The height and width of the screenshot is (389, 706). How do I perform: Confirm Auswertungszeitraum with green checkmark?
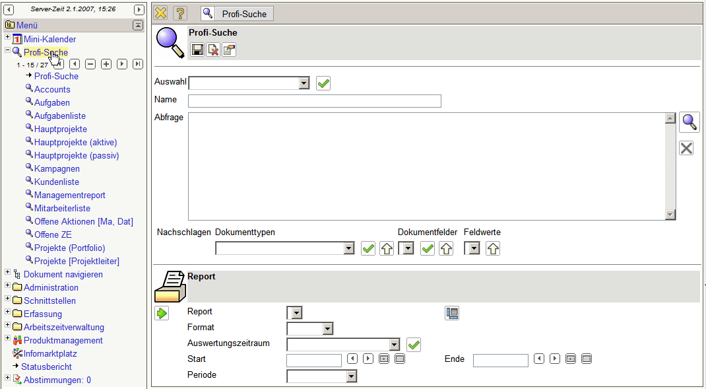(x=413, y=345)
